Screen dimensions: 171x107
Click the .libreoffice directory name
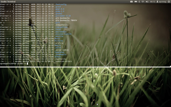click(61, 27)
